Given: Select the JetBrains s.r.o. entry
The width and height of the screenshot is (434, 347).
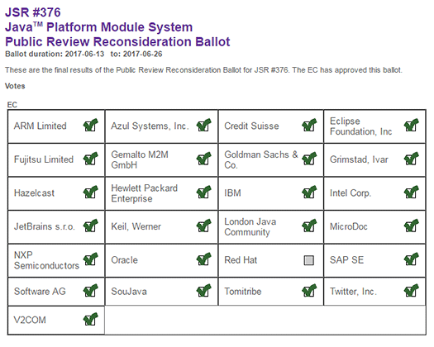Looking at the screenshot, I should [45, 226].
